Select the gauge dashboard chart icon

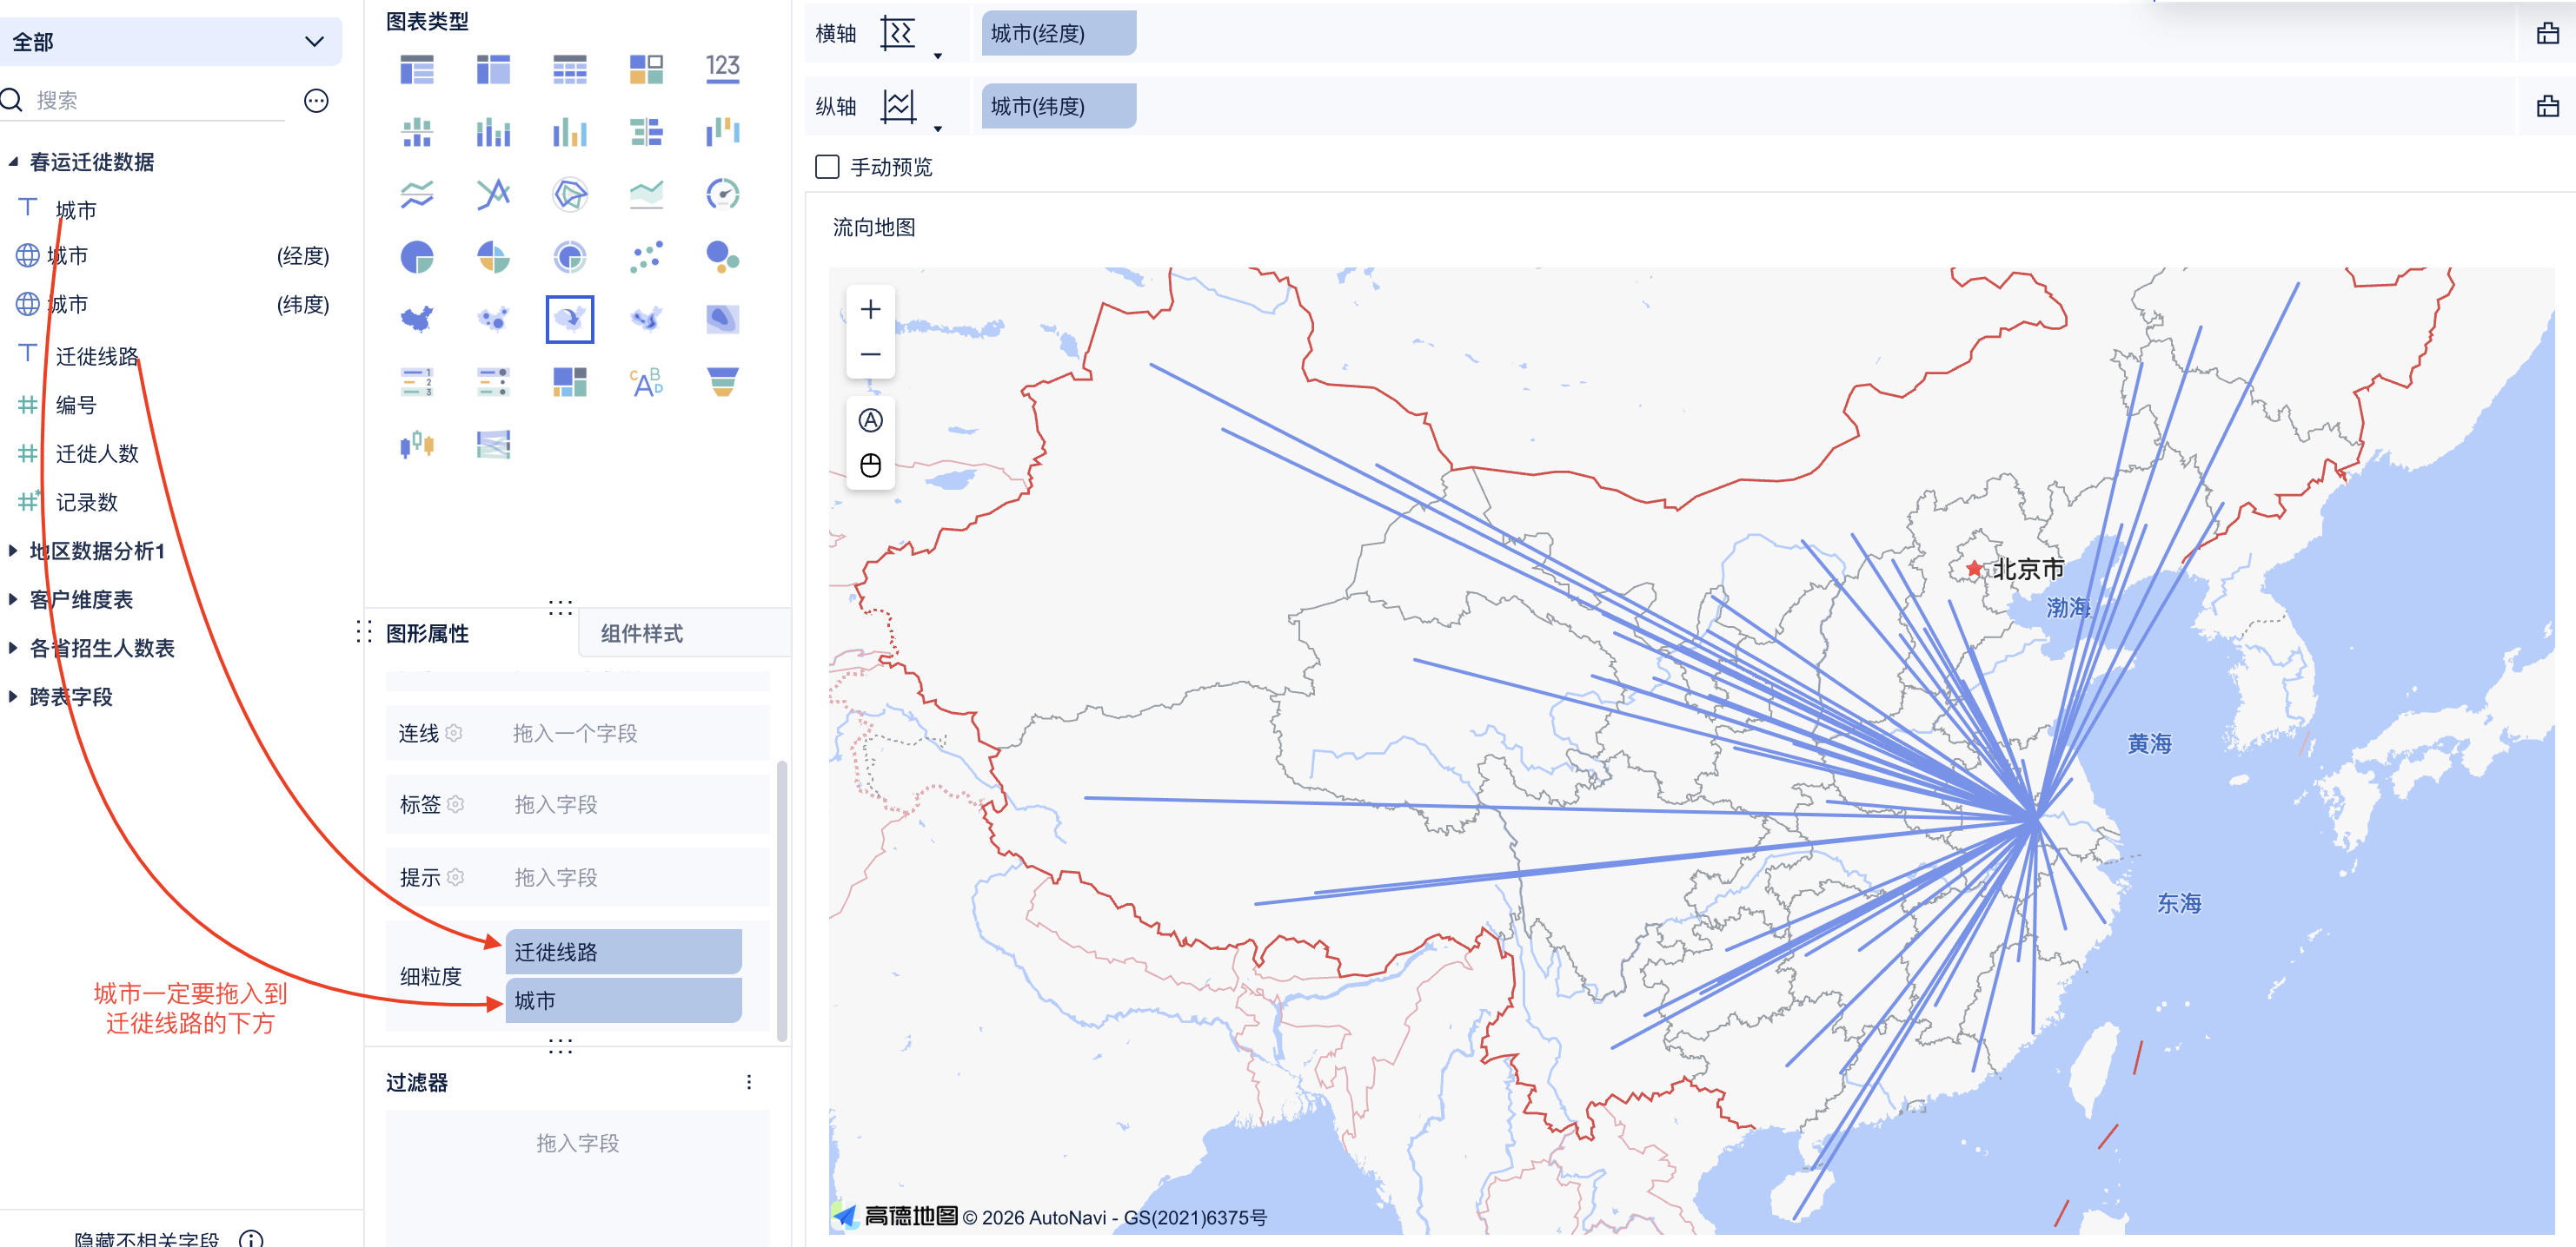(x=722, y=194)
